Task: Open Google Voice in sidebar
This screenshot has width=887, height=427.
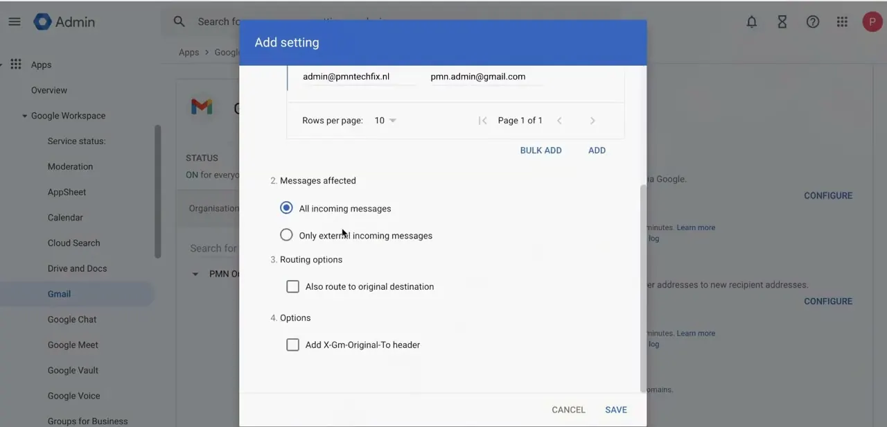Action: point(74,396)
